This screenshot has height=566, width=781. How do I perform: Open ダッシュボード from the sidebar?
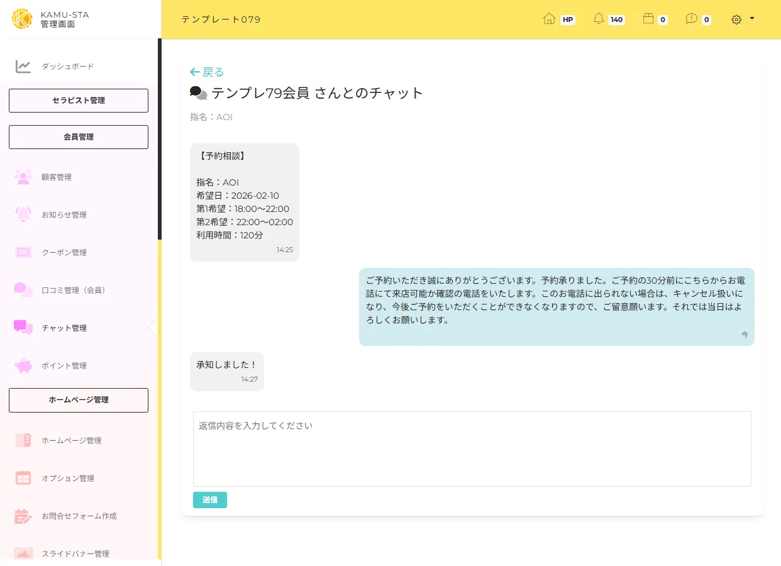67,67
